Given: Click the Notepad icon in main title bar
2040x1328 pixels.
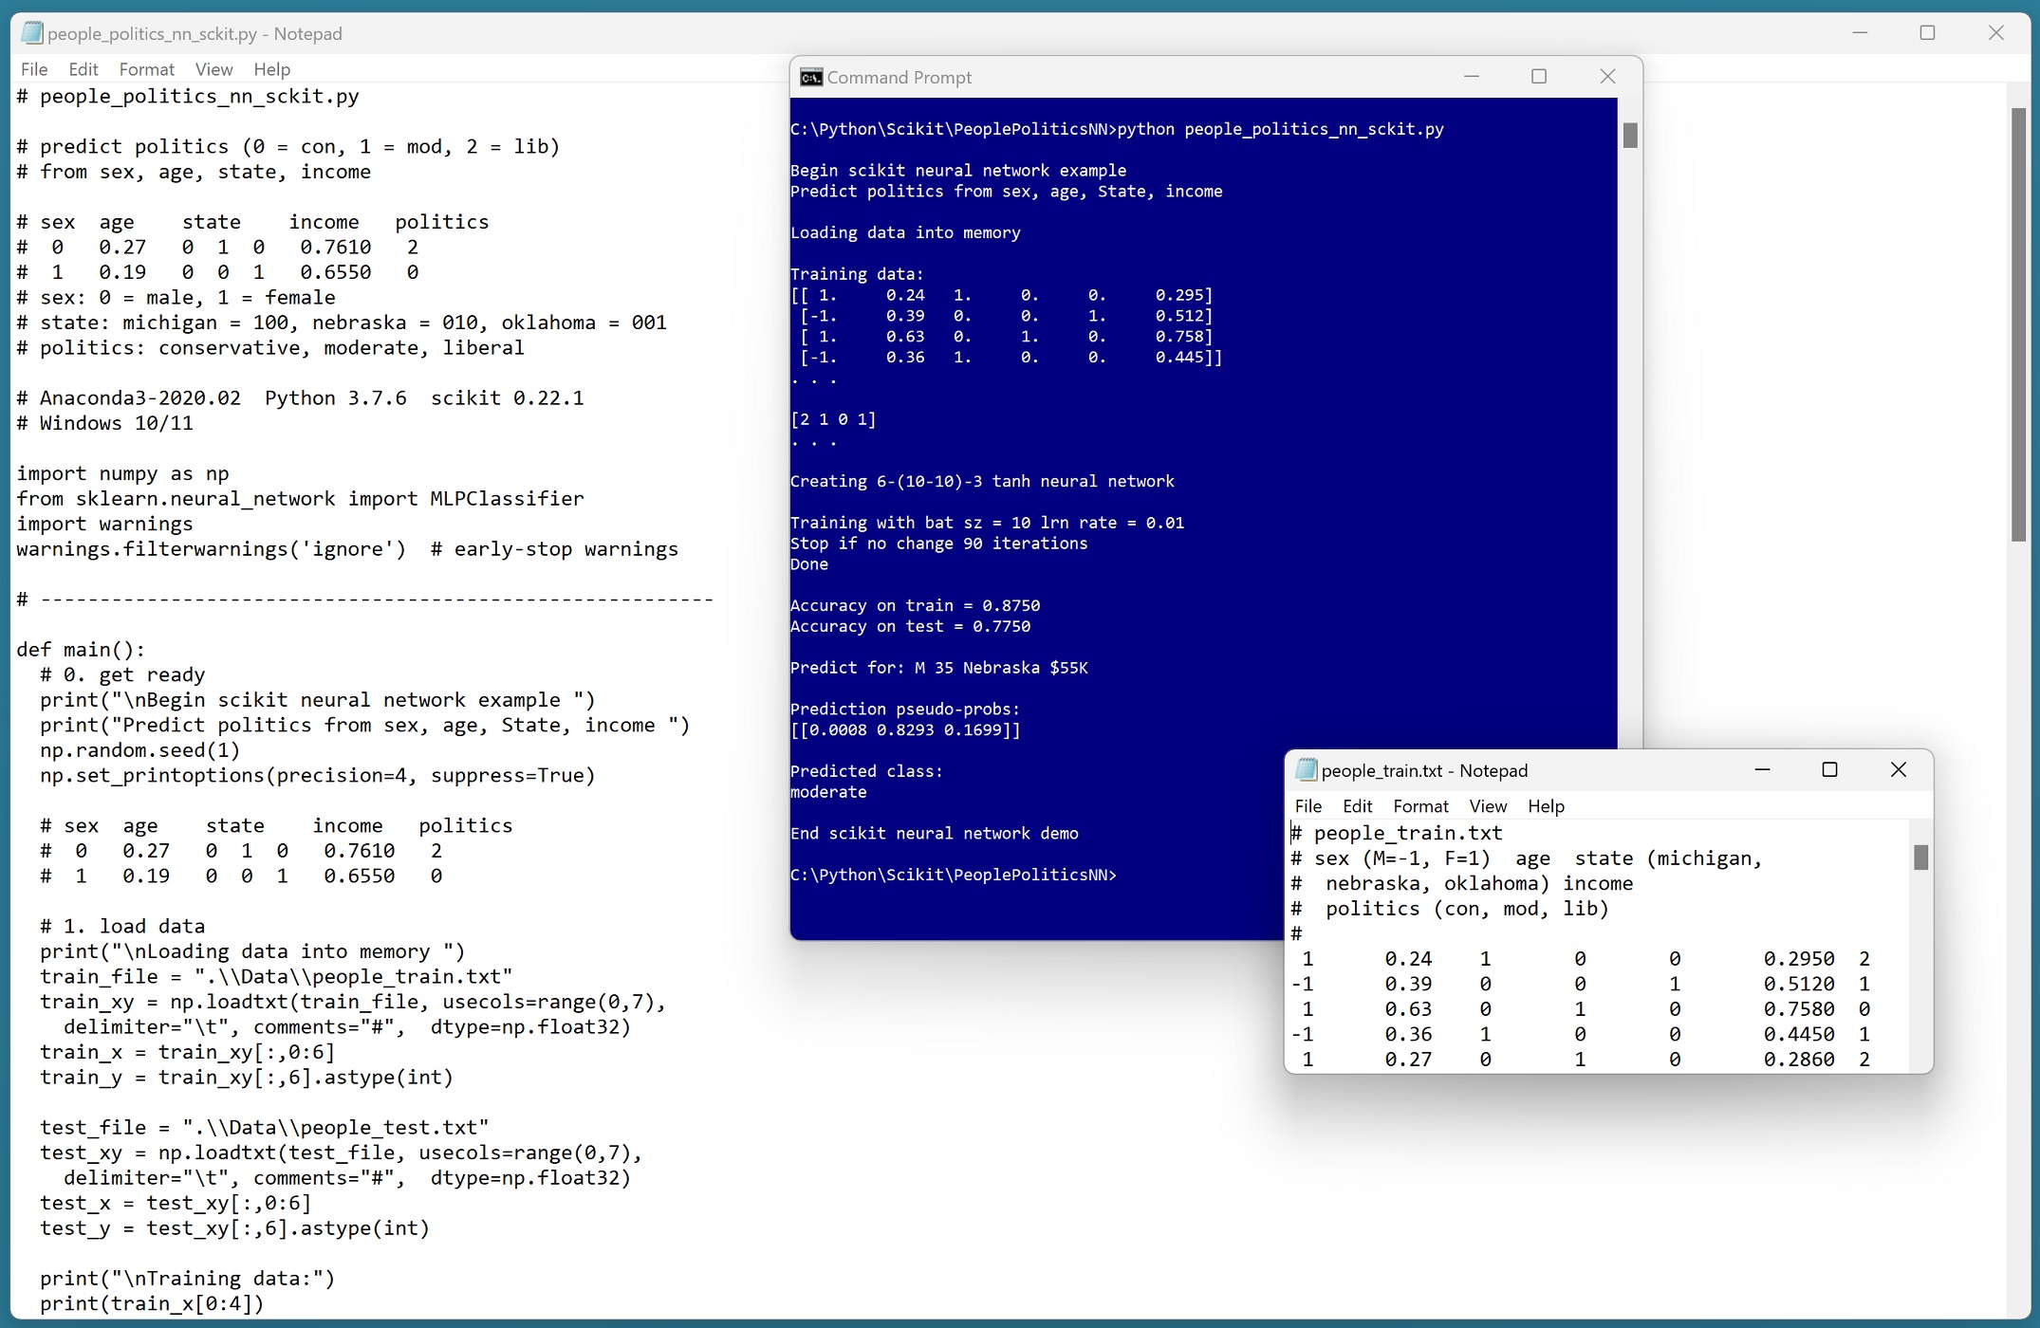Looking at the screenshot, I should tap(32, 33).
